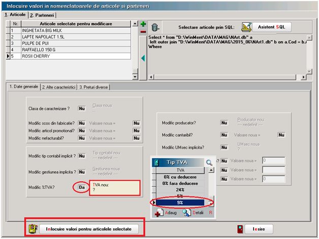Image resolution: width=319 pixels, height=239 pixels.
Task: Click the red minus remove-article icon
Action: [143, 32]
